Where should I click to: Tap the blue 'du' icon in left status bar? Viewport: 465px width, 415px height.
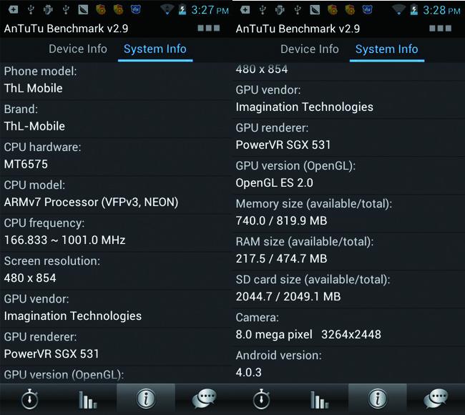click(135, 10)
